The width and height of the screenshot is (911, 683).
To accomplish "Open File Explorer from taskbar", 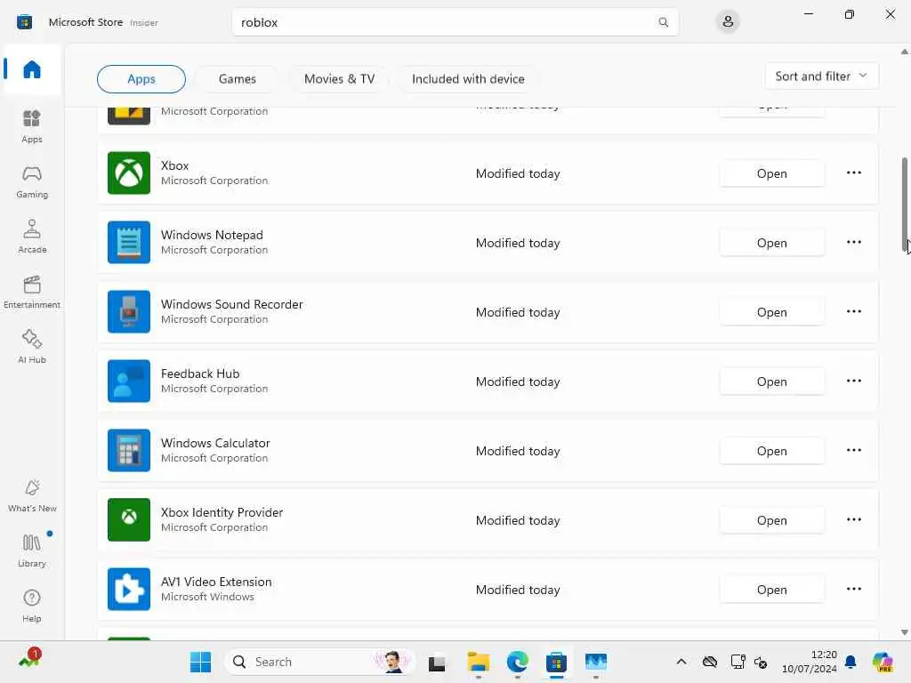I will [x=478, y=662].
